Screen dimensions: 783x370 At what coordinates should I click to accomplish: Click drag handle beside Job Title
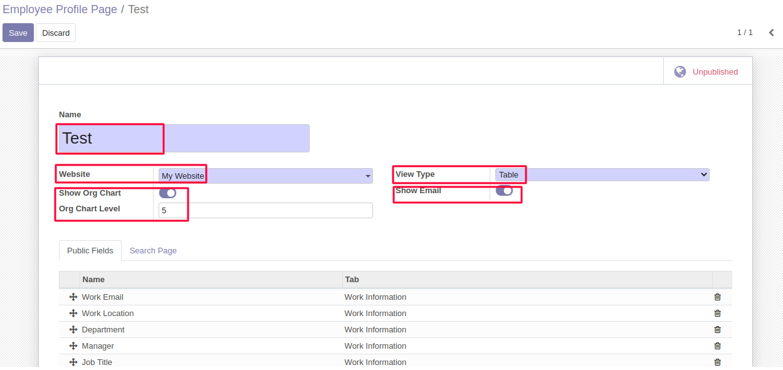pyautogui.click(x=73, y=362)
